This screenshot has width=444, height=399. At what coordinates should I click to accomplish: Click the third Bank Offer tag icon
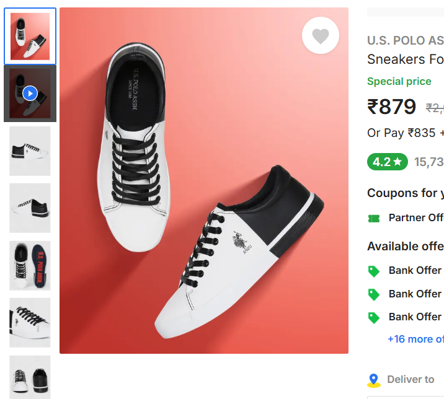[x=373, y=317]
